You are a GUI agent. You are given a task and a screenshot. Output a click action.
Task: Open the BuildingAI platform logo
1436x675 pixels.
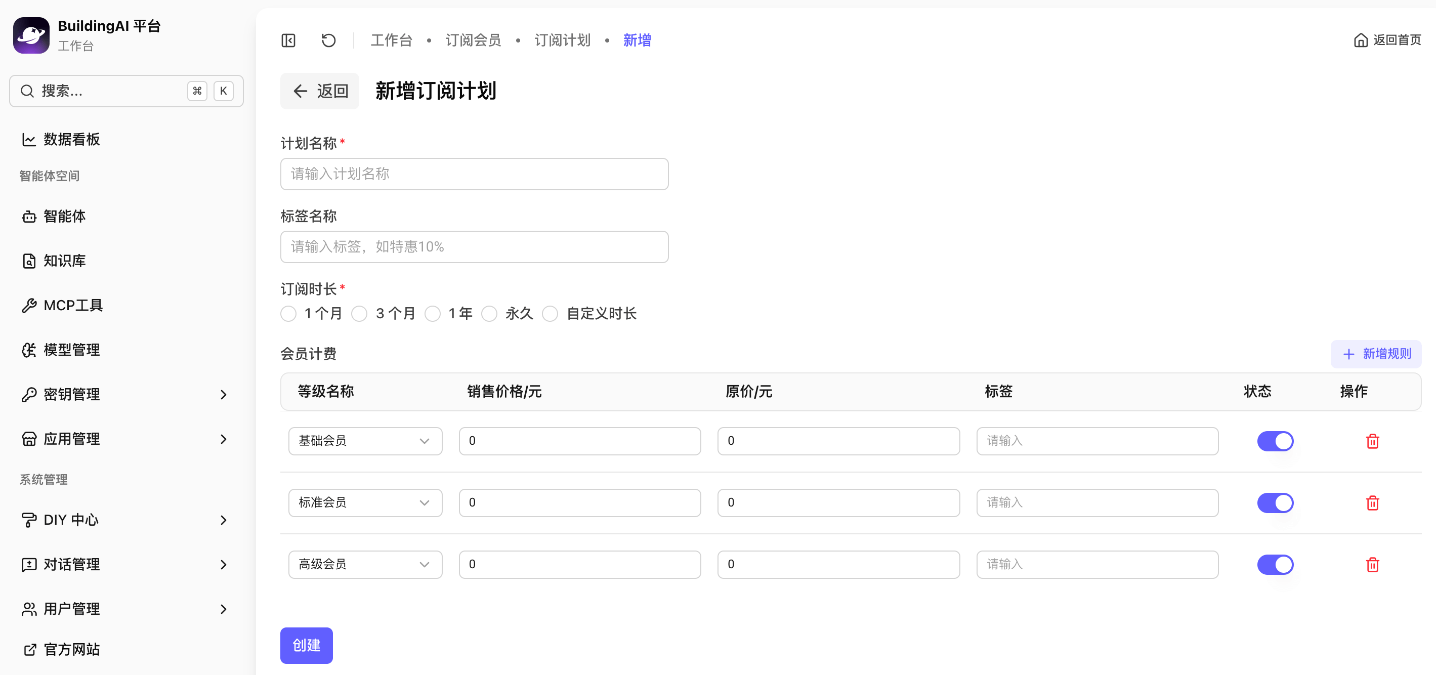(31, 34)
